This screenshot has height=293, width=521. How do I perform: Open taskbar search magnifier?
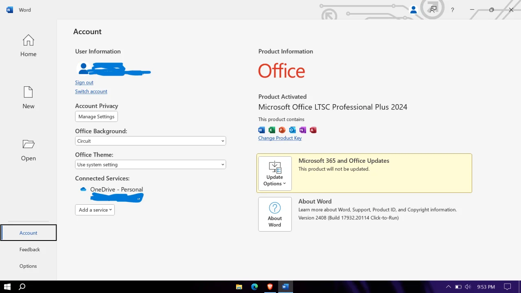(x=22, y=286)
